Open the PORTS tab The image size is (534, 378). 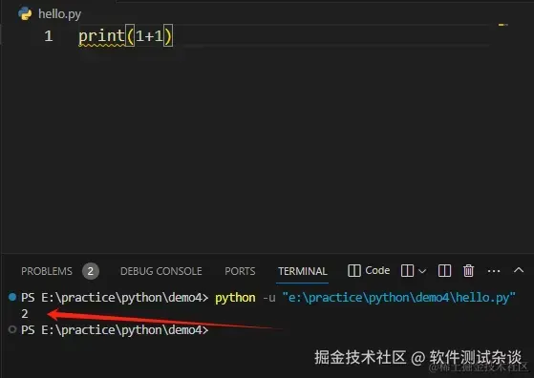tap(240, 271)
